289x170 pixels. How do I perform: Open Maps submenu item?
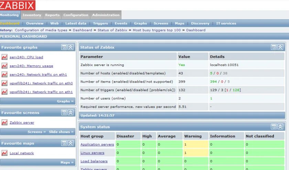pos(180,23)
